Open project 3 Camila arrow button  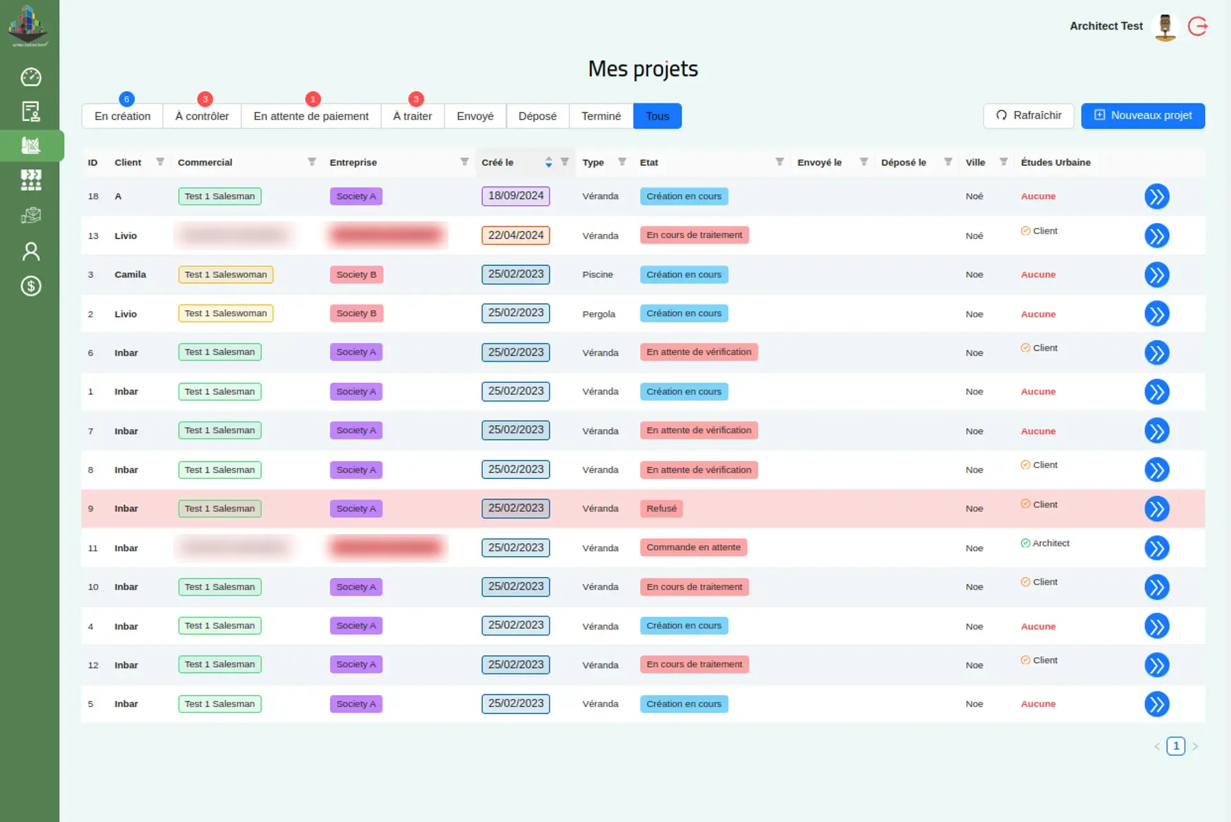pyautogui.click(x=1157, y=274)
